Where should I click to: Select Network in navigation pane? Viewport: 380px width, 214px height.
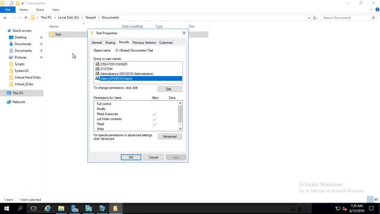18,102
